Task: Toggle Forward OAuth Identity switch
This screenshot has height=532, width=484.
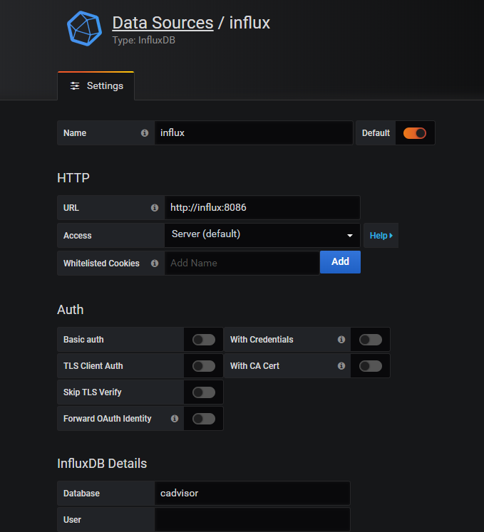Action: click(x=204, y=419)
